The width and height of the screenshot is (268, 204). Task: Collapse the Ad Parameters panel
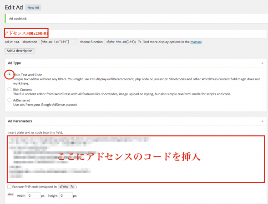262,121
